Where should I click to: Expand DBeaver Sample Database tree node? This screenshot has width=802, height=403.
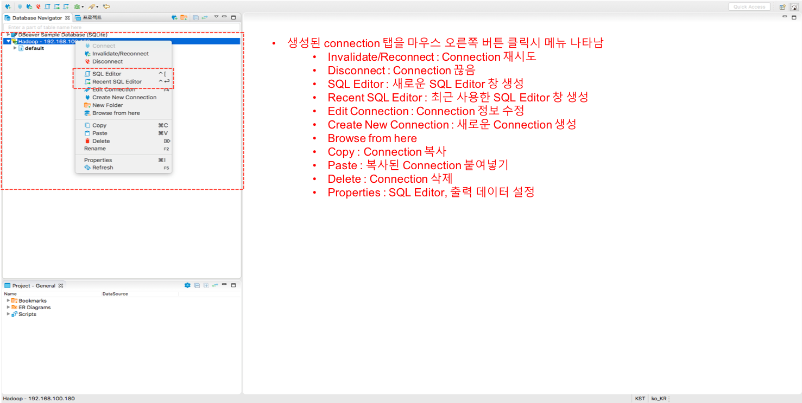pos(8,35)
